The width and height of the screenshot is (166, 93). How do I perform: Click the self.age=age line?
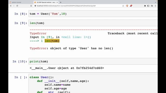tap(56, 89)
